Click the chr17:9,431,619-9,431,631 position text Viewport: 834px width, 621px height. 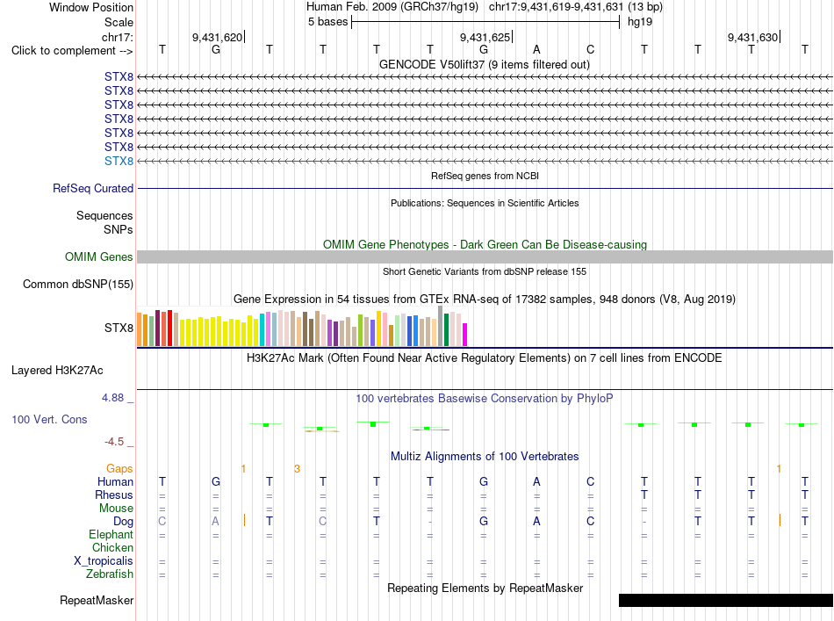pos(556,7)
